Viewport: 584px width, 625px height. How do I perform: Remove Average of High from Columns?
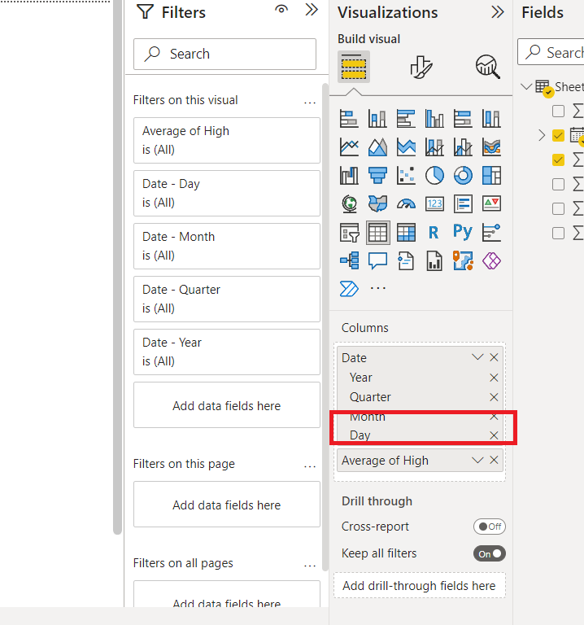pyautogui.click(x=494, y=461)
